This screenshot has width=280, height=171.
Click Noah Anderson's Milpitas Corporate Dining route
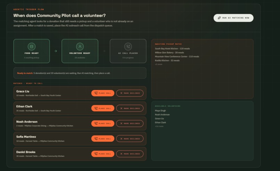[x=45, y=126]
